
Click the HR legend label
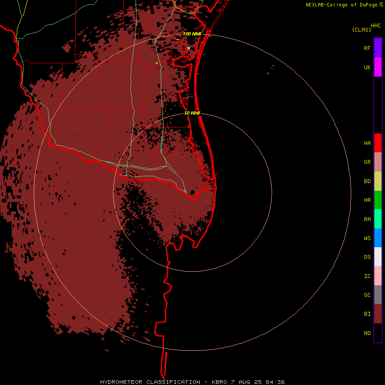(x=367, y=200)
